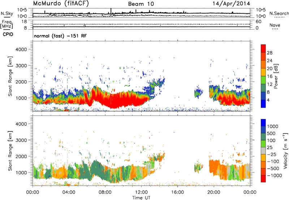
Task: Click the "18" tick on frequency axis
Action: 24,22
